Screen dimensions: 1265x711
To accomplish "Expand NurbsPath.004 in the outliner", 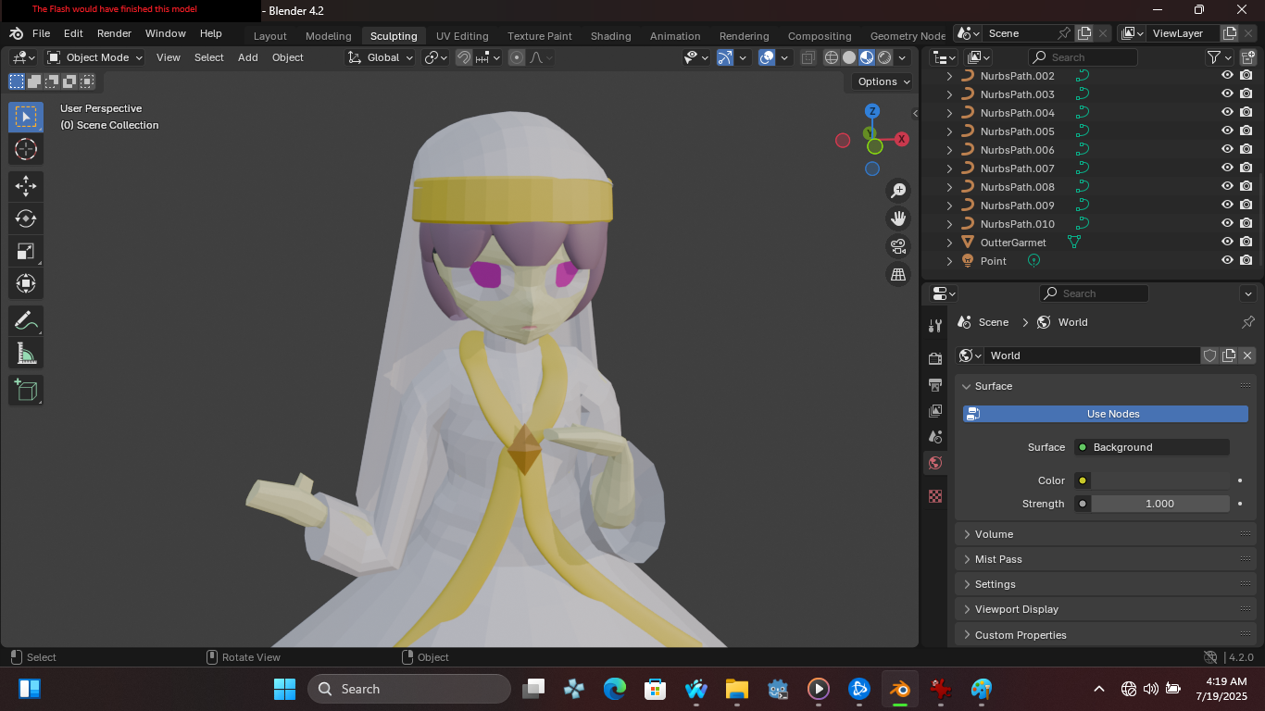I will pos(949,113).
